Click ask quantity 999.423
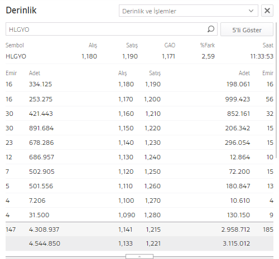The width and height of the screenshot is (279, 259). pyautogui.click(x=238, y=99)
